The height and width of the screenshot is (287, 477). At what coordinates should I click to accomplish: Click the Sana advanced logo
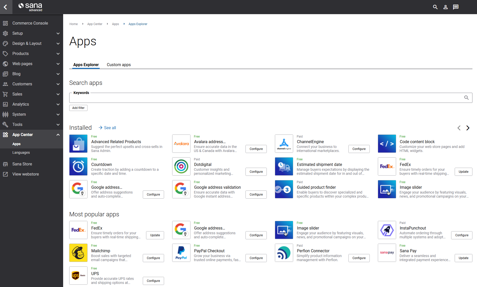[30, 7]
